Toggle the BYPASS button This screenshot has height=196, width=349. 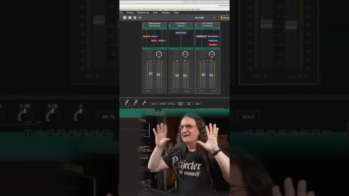click(163, 104)
